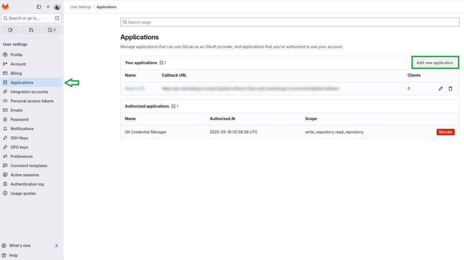Navigate to SSH Keys settings
The height and width of the screenshot is (260, 464).
tap(19, 138)
